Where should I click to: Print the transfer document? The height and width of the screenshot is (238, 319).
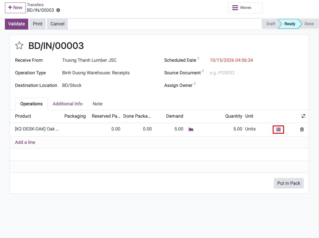[x=38, y=24]
